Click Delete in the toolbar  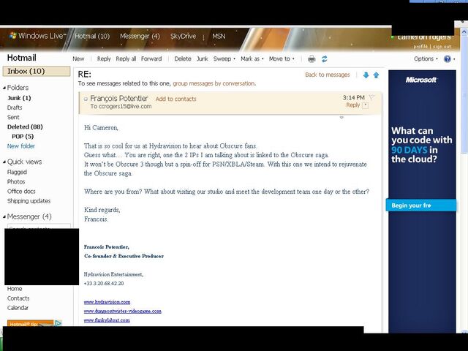(x=183, y=58)
